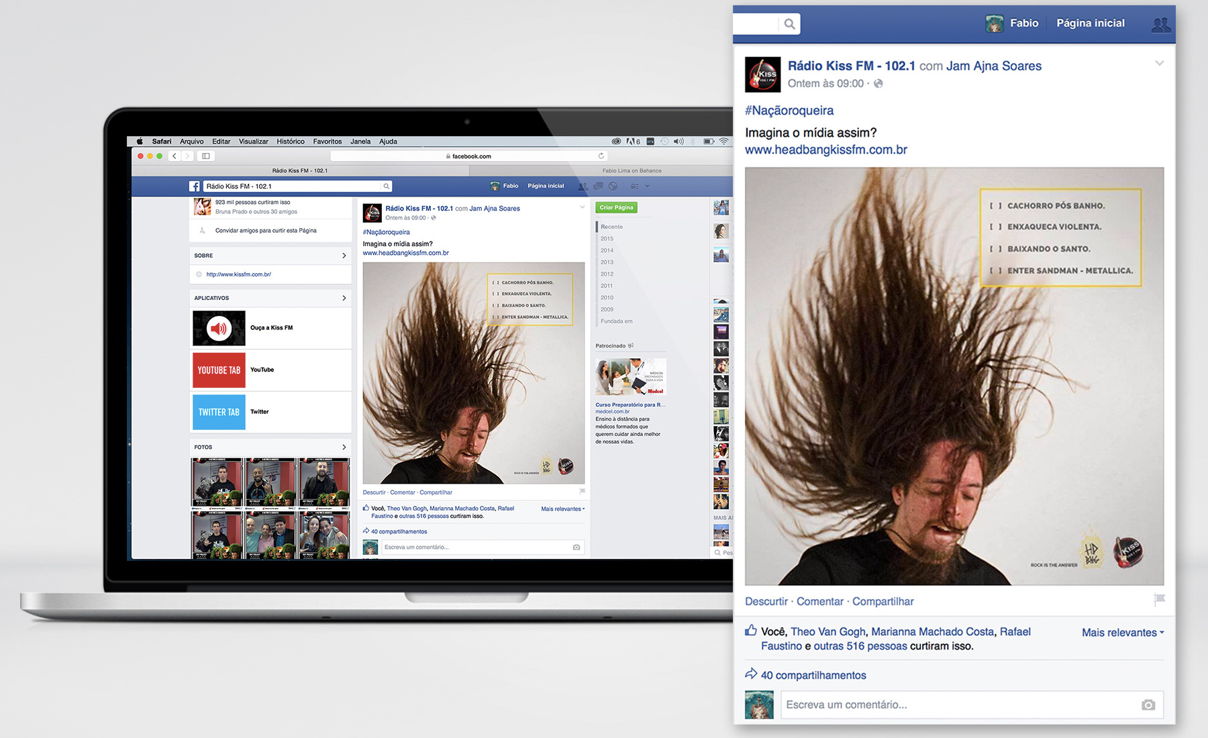The height and width of the screenshot is (738, 1208).
Task: Click Convidar amigos para curtir esta Página
Action: coord(266,231)
